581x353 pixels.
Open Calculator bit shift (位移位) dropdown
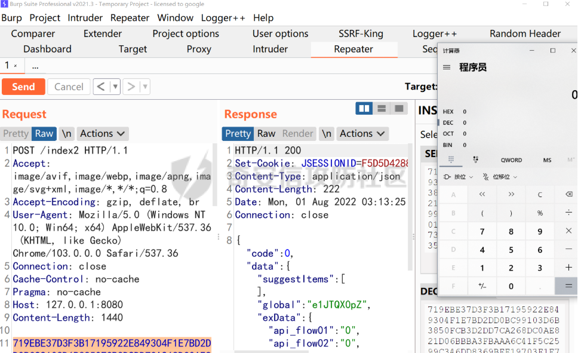[x=499, y=177]
